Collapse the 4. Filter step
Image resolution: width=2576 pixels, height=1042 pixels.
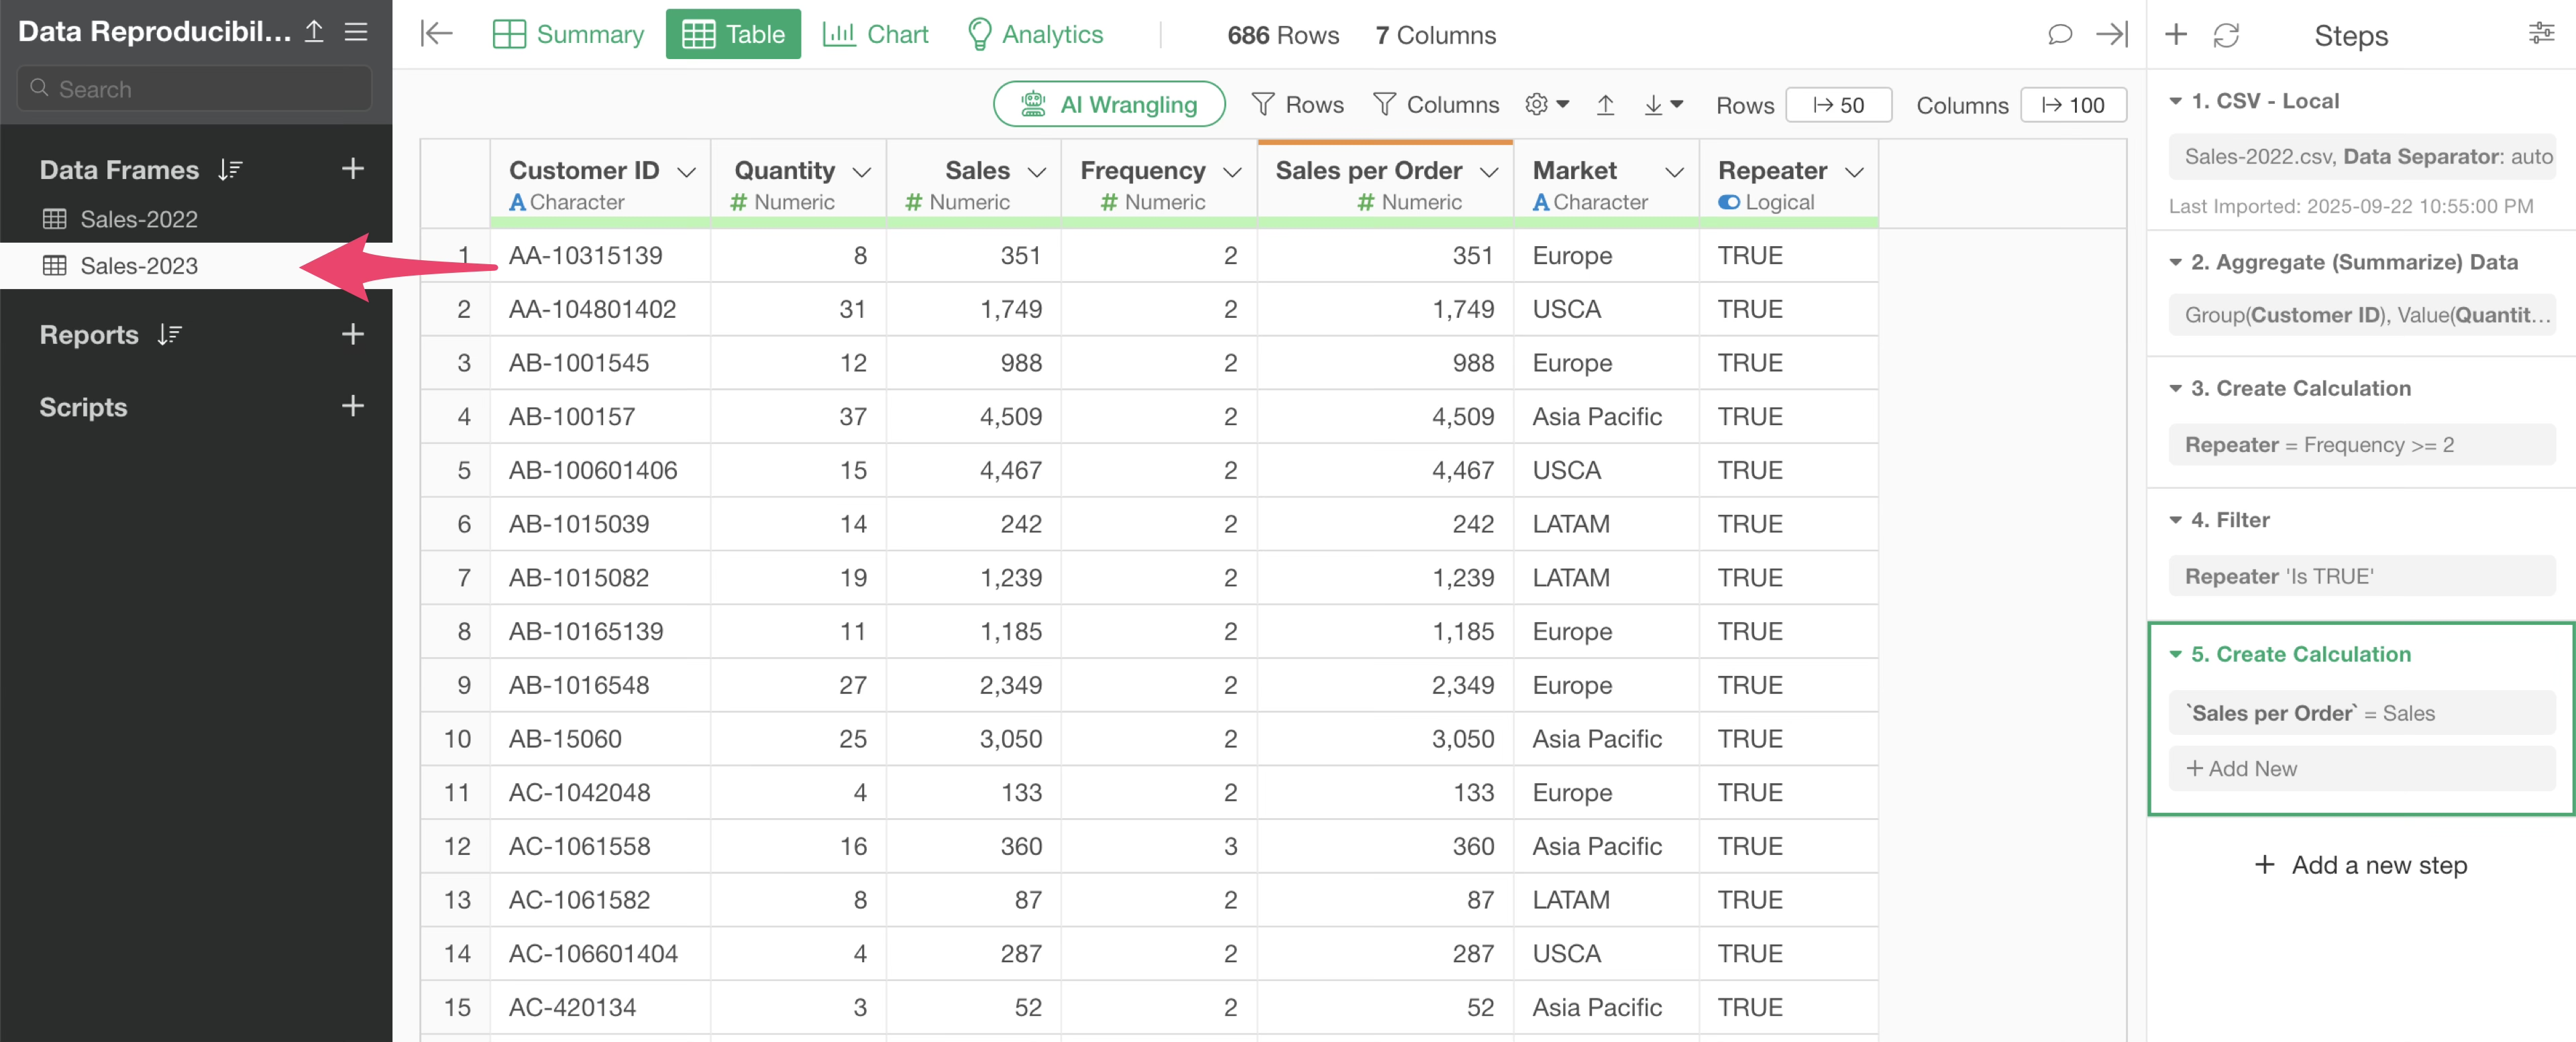point(2175,520)
